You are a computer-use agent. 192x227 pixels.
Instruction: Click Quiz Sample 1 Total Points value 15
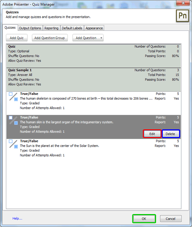point(177,75)
